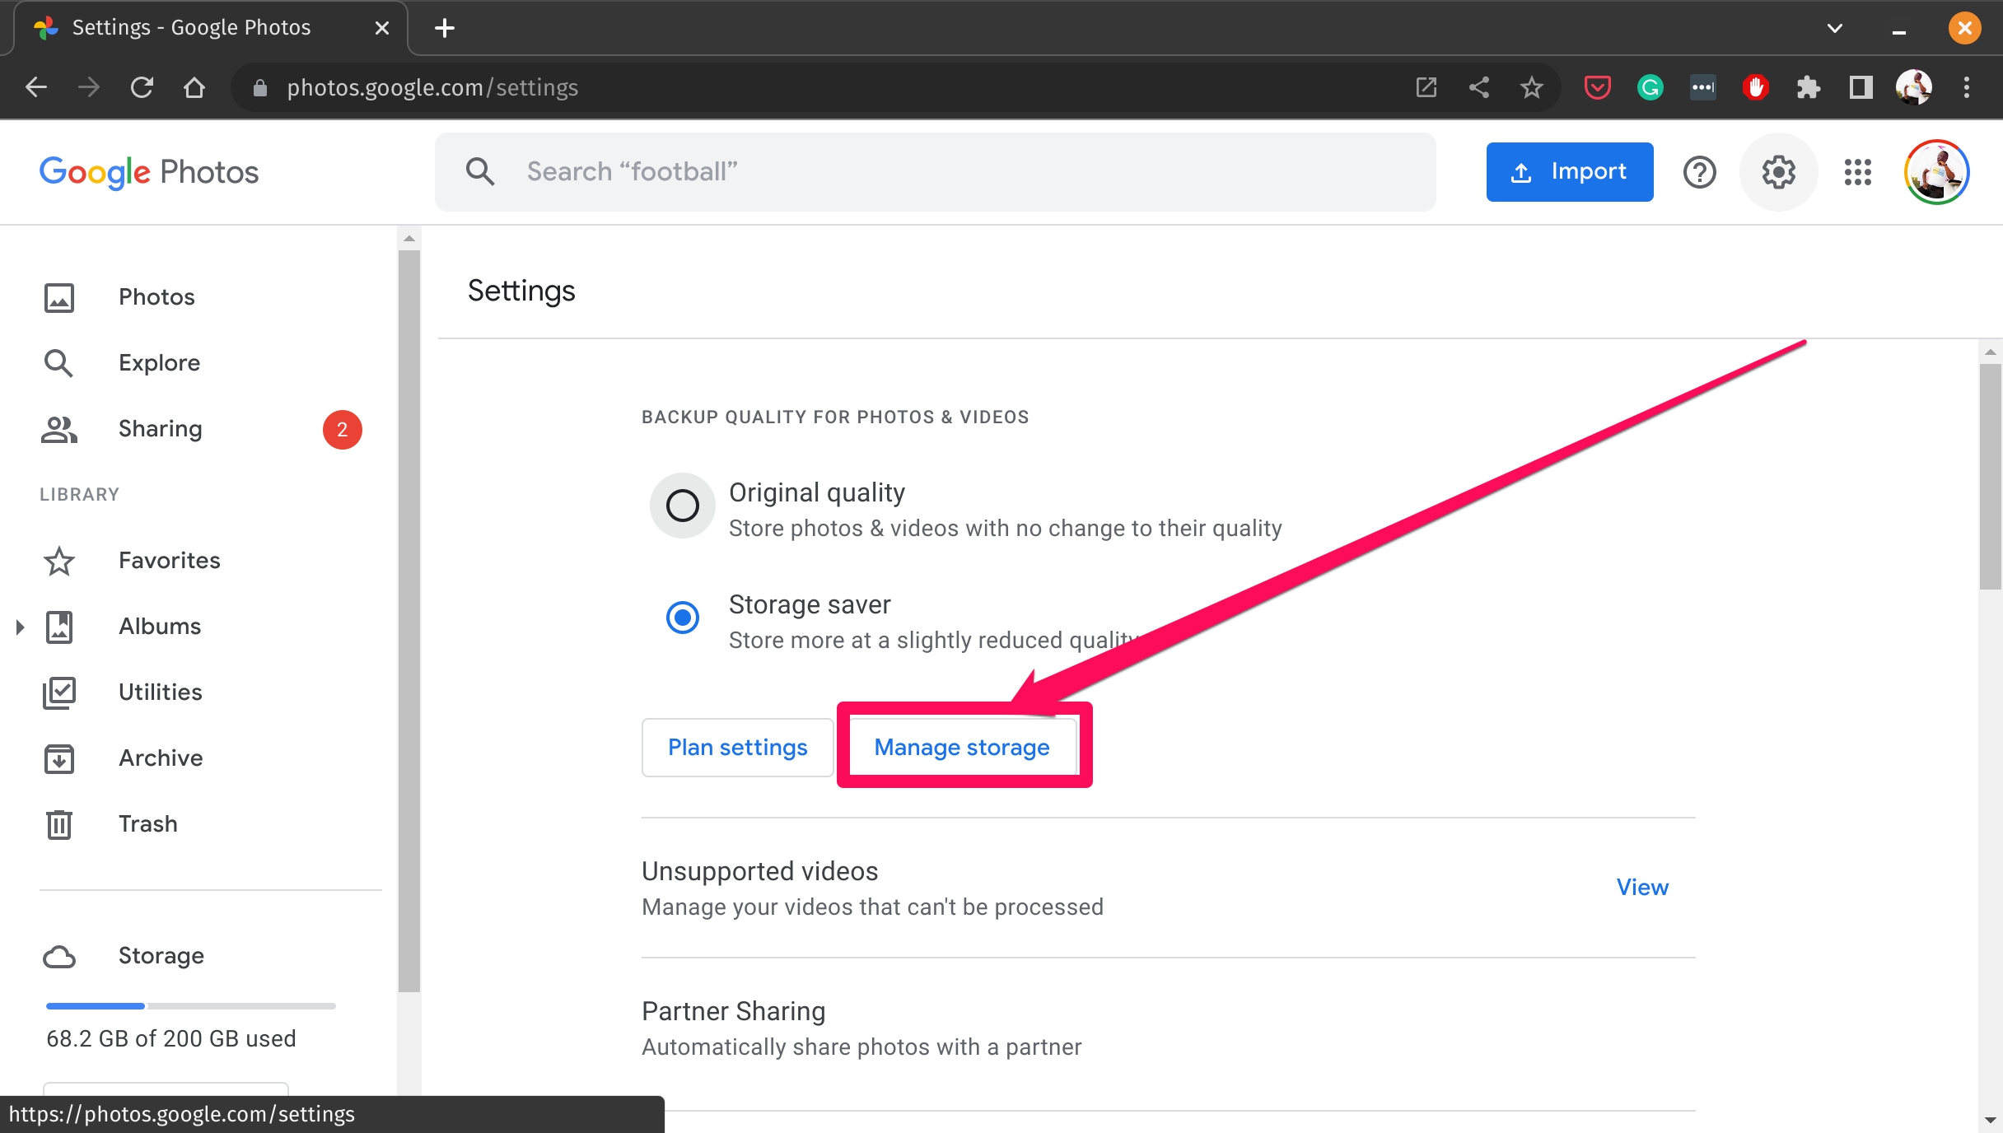Click the magnifier icon in search bar
Image resolution: width=2003 pixels, height=1133 pixels.
coord(480,172)
